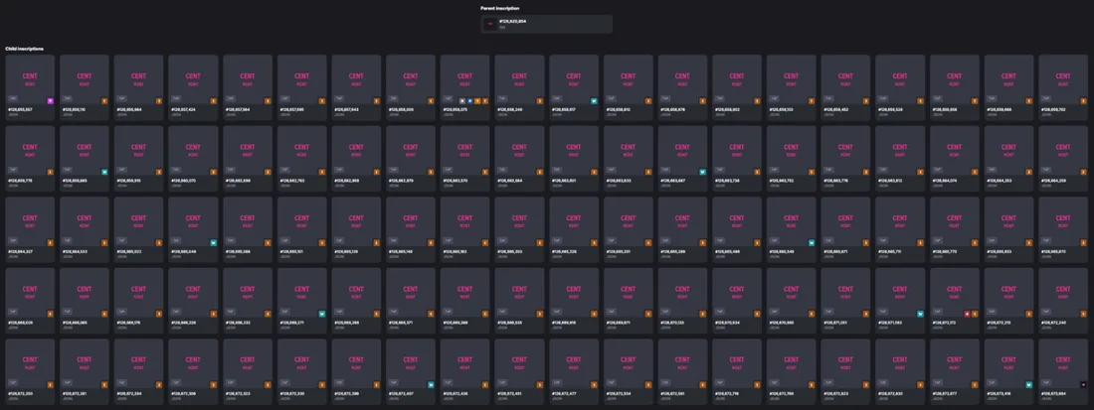Select the inscription number #128,656,984
1094x410 pixels.
point(128,110)
